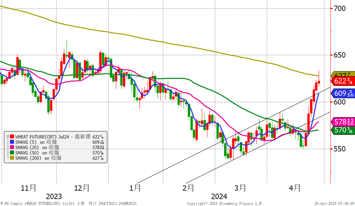Click the 12月 date axis label
Viewport: 355px width, 206px height.
82,188
